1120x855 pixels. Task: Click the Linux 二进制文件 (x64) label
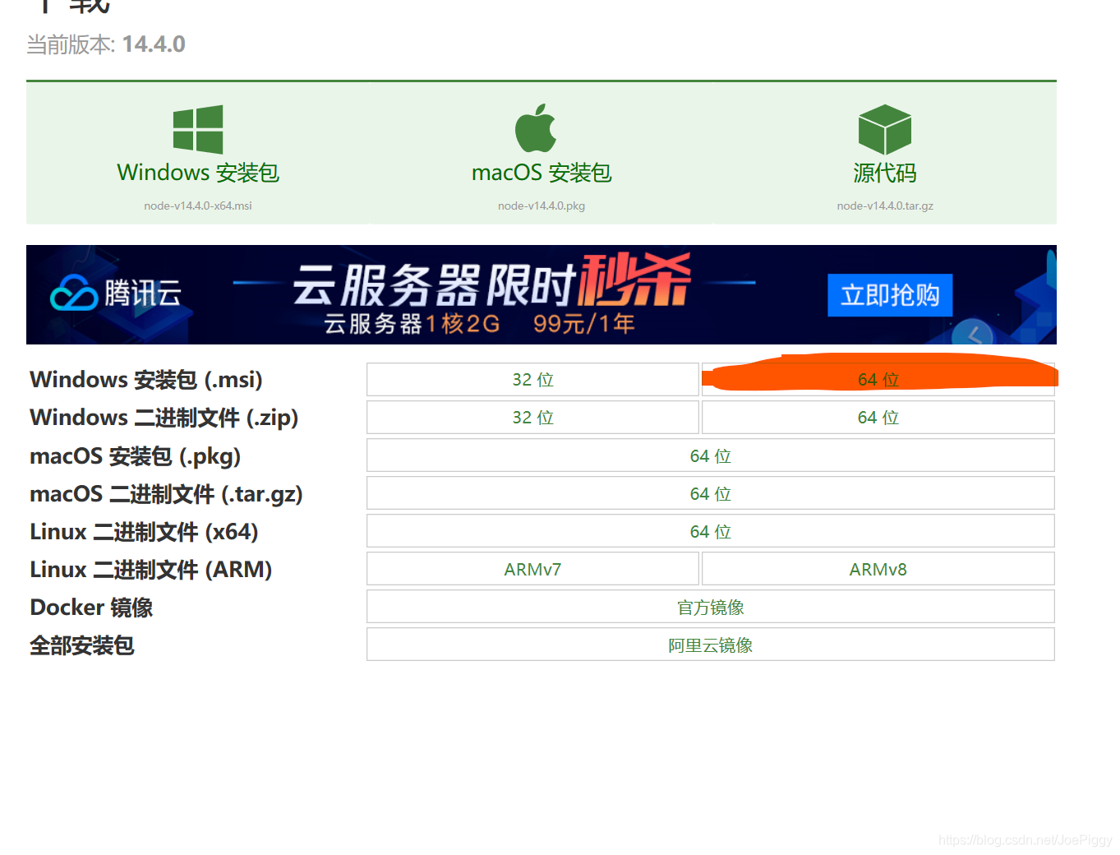(145, 532)
